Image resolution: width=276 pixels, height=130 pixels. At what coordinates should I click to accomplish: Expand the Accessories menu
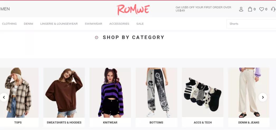[x=119, y=24]
